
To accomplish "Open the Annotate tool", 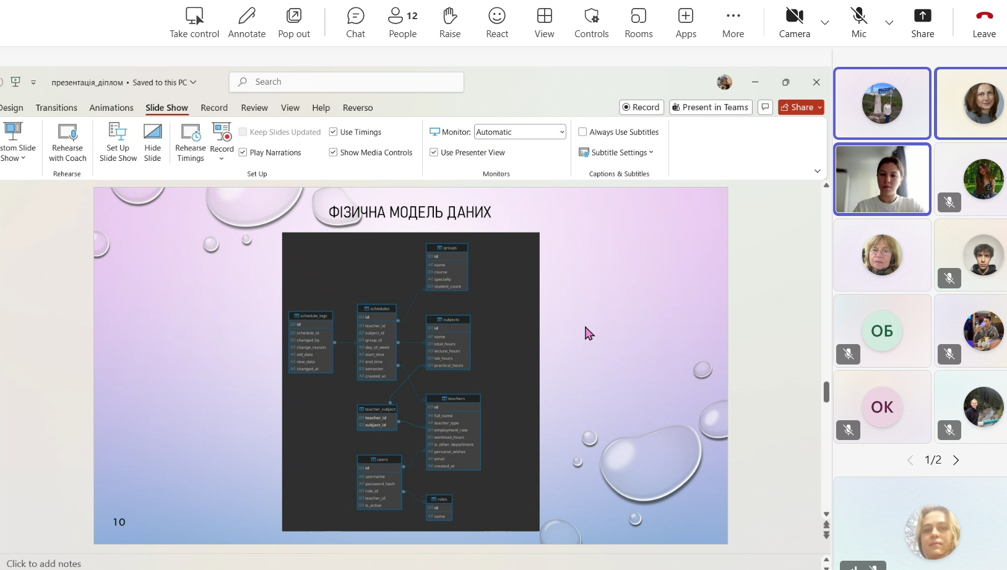I will [246, 23].
